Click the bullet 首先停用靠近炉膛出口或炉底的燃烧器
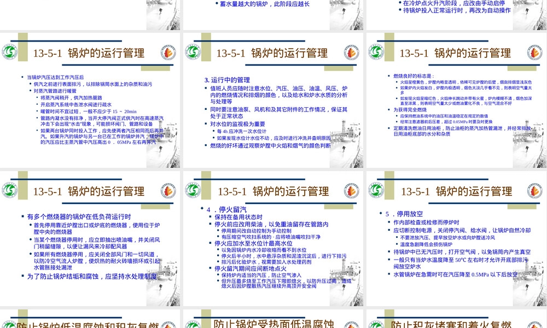 [x=97, y=229]
